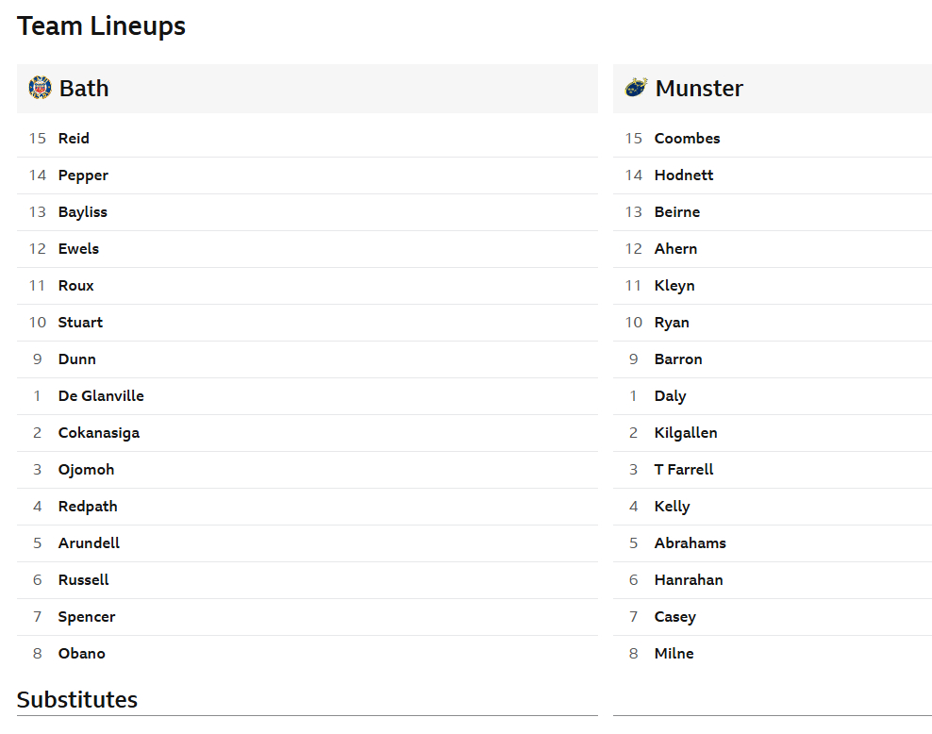Click Bath fly-half Stuart
This screenshot has width=932, height=734.
[80, 323]
